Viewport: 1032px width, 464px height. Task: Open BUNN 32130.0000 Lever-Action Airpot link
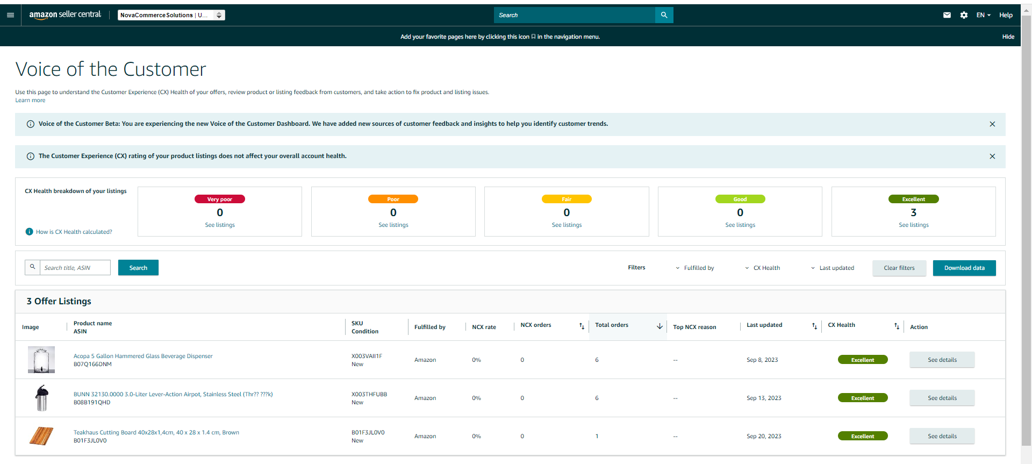(173, 394)
